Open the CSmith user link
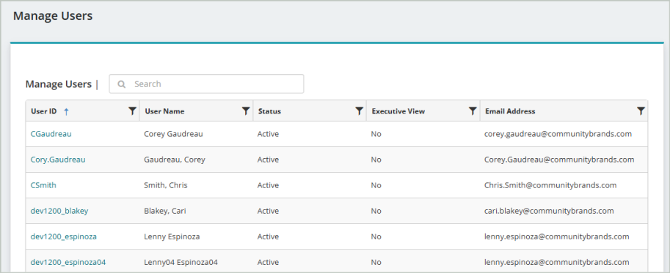This screenshot has width=670, height=273. coord(43,185)
